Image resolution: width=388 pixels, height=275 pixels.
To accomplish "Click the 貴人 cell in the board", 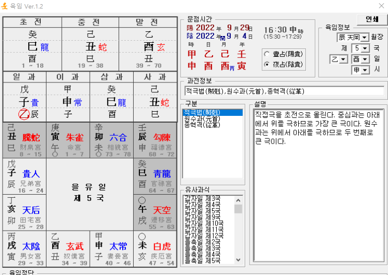I will (x=25, y=176).
